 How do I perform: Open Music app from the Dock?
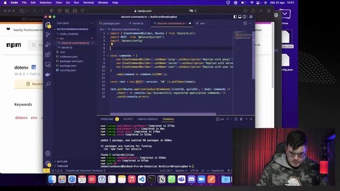click(x=132, y=179)
